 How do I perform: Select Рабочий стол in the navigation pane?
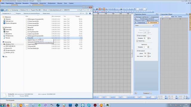[x=9, y=21]
